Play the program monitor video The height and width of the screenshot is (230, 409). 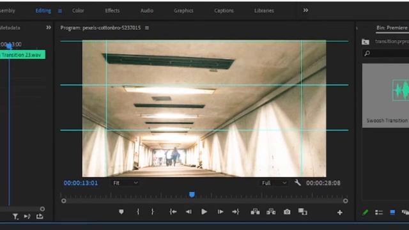coord(204,211)
